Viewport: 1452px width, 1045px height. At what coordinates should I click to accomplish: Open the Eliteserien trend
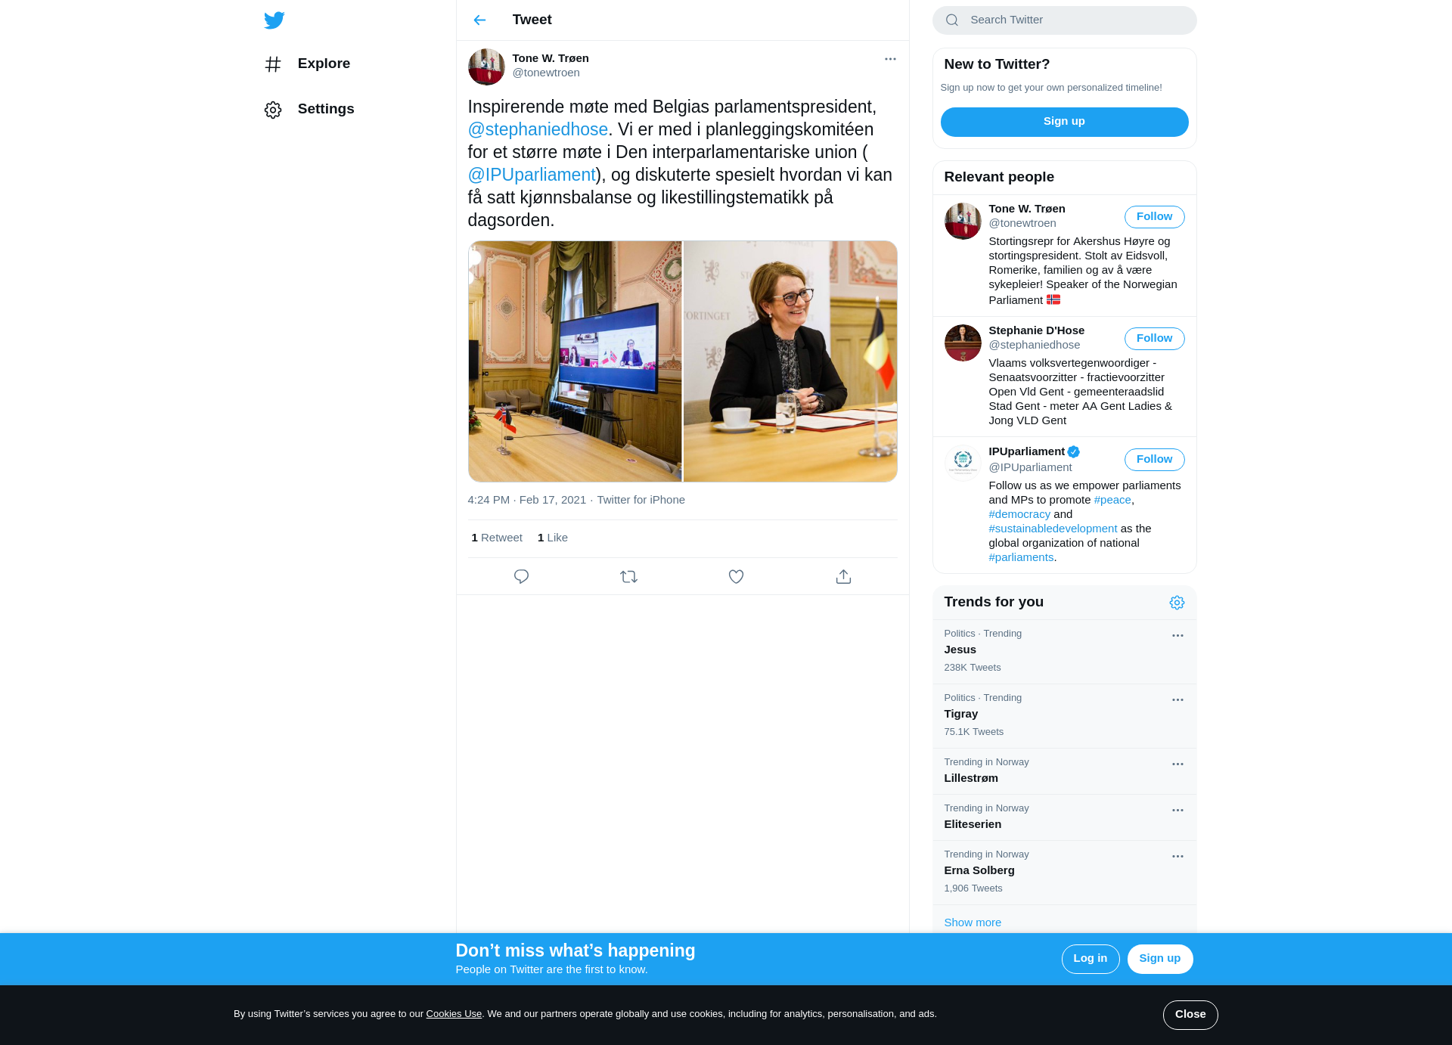tap(1064, 817)
